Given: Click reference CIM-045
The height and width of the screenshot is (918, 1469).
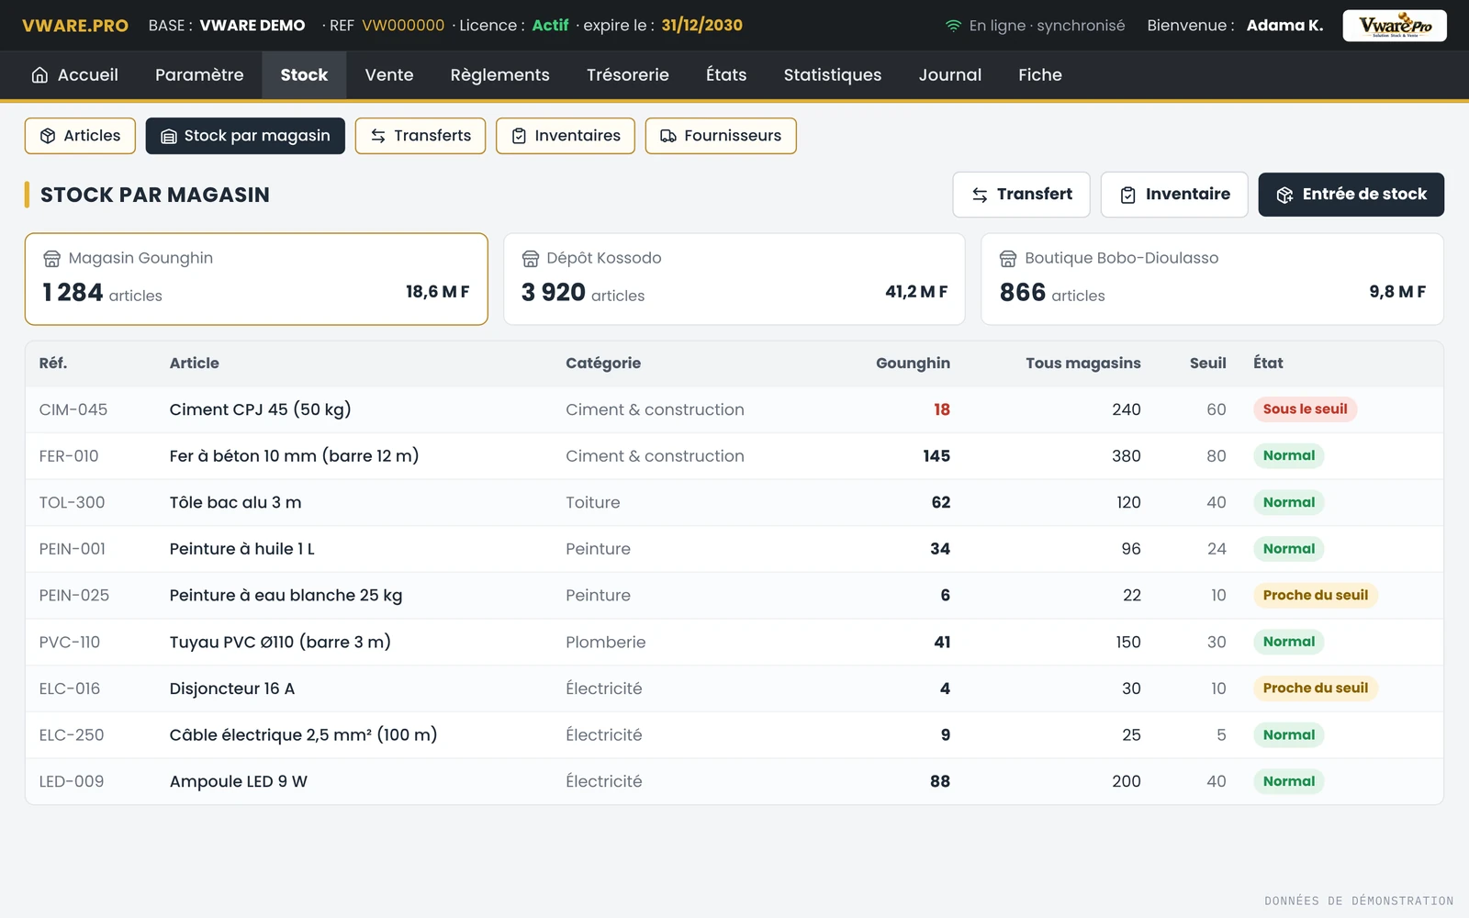Looking at the screenshot, I should tap(73, 410).
